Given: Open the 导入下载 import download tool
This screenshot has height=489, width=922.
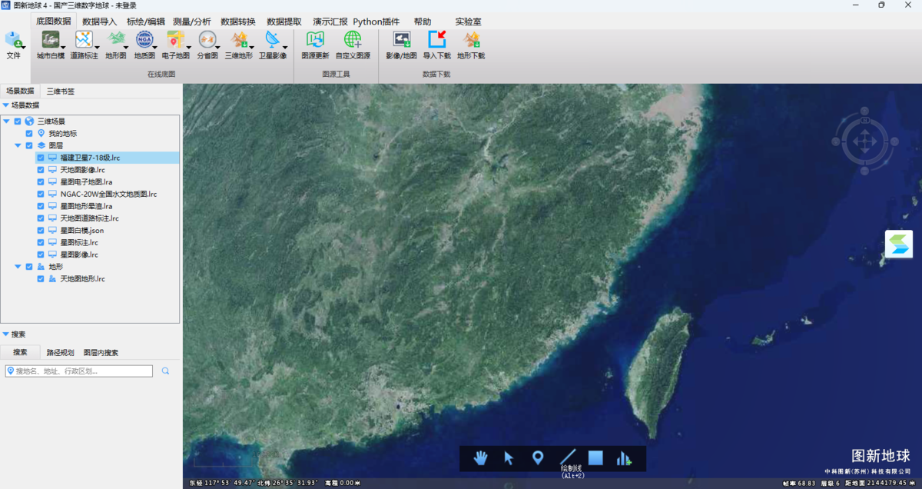Looking at the screenshot, I should coord(436,41).
